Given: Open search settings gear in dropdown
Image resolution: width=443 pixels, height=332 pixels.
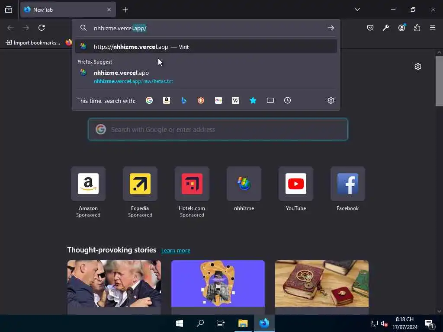Looking at the screenshot, I should click(x=331, y=100).
